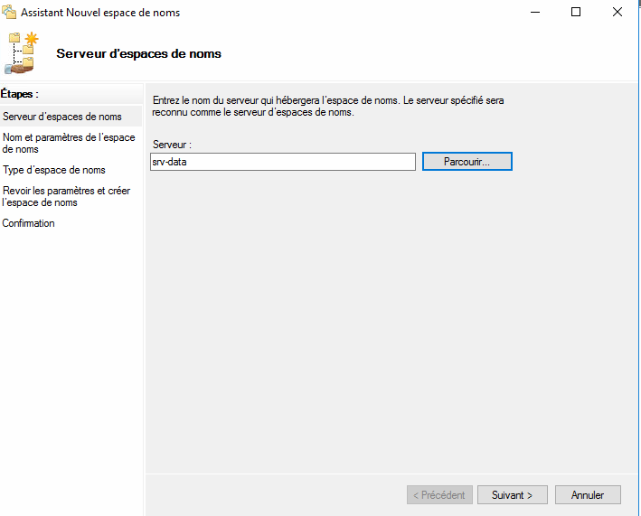Select step Type d'espace de noms

click(x=54, y=170)
